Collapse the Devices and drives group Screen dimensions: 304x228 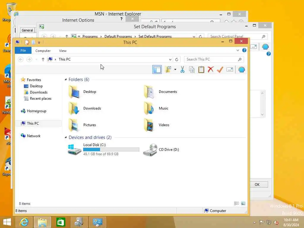point(66,137)
